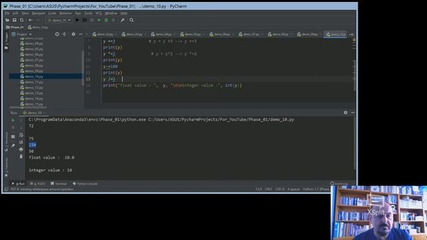
Task: Click the Collapse All icon in Project panel
Action: point(64,34)
